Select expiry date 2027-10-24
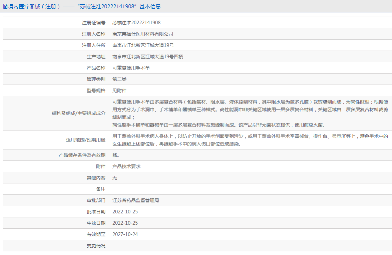This screenshot has width=392, height=255. 125,234
